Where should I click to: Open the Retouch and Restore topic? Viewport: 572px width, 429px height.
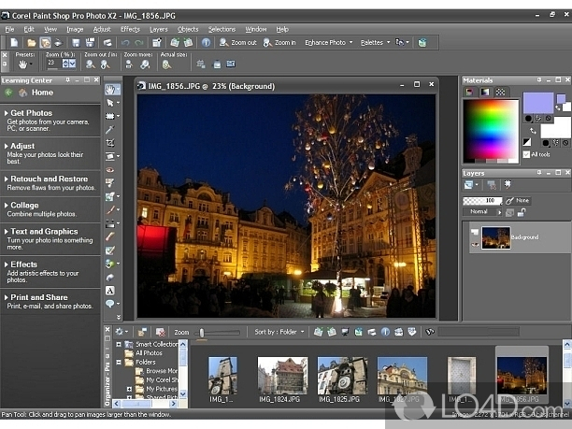coord(49,179)
